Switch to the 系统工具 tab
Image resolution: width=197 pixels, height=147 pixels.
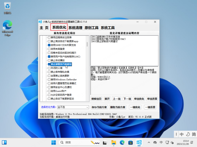tap(108, 28)
